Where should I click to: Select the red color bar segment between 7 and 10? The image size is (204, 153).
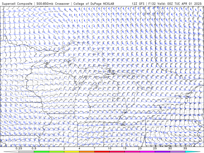coord(102,152)
